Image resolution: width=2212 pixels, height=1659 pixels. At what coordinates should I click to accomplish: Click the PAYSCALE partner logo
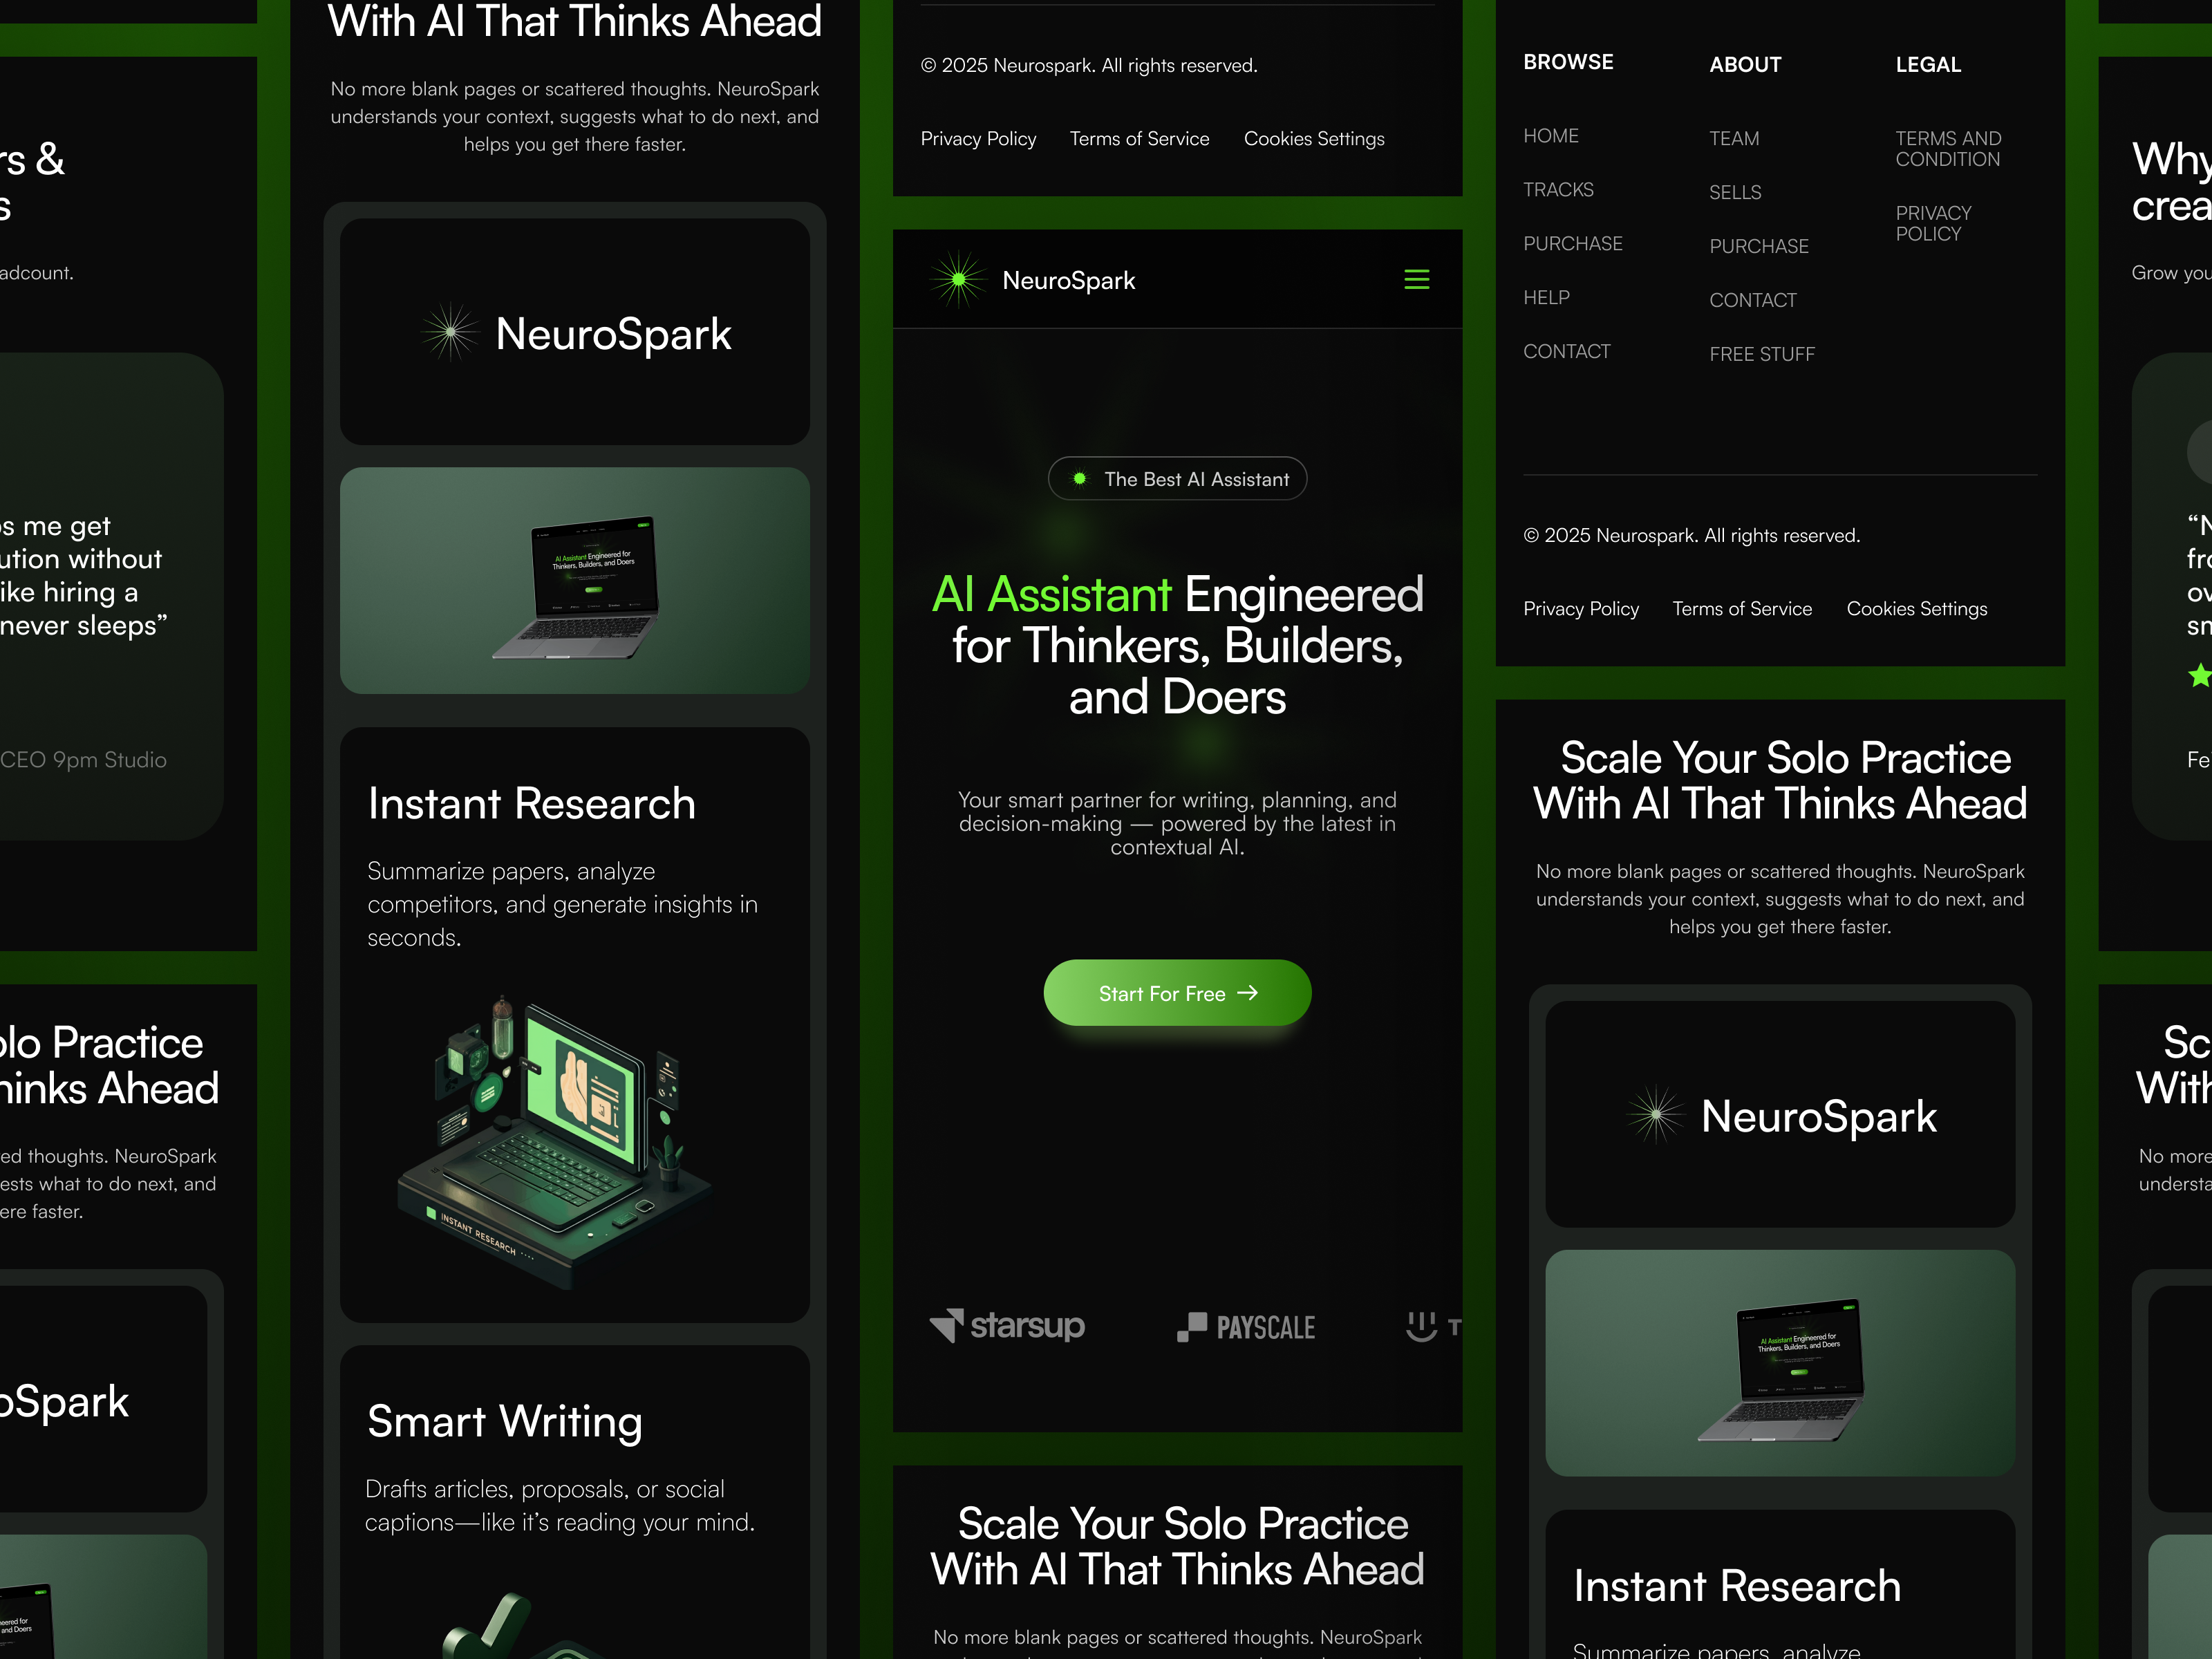(1245, 1326)
